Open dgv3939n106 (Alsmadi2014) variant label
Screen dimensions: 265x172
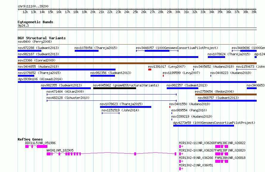[40, 79]
